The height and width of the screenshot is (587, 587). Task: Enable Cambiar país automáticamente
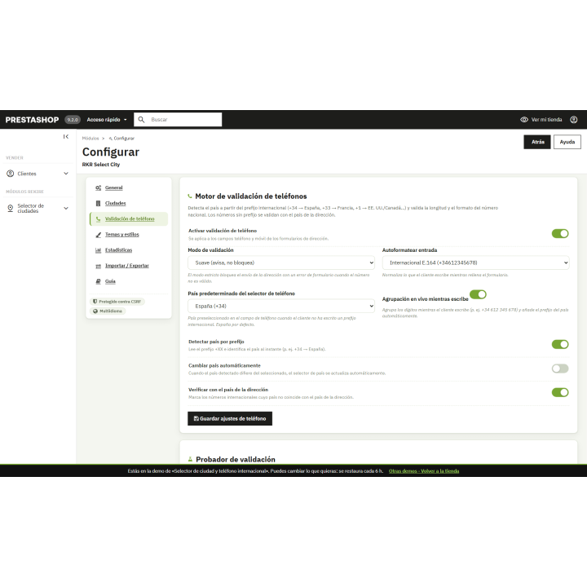click(x=560, y=369)
